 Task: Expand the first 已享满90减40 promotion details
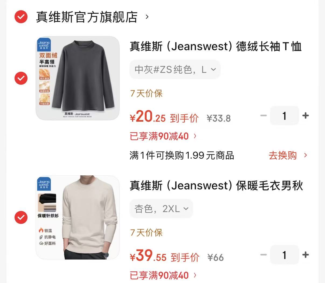[x=159, y=136]
